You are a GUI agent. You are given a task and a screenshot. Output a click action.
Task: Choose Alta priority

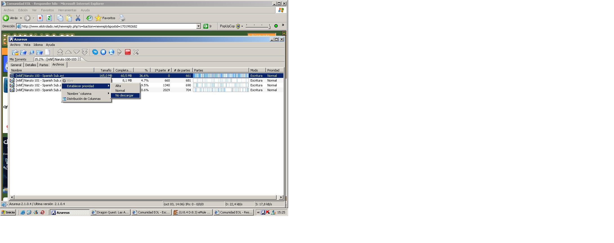125,86
